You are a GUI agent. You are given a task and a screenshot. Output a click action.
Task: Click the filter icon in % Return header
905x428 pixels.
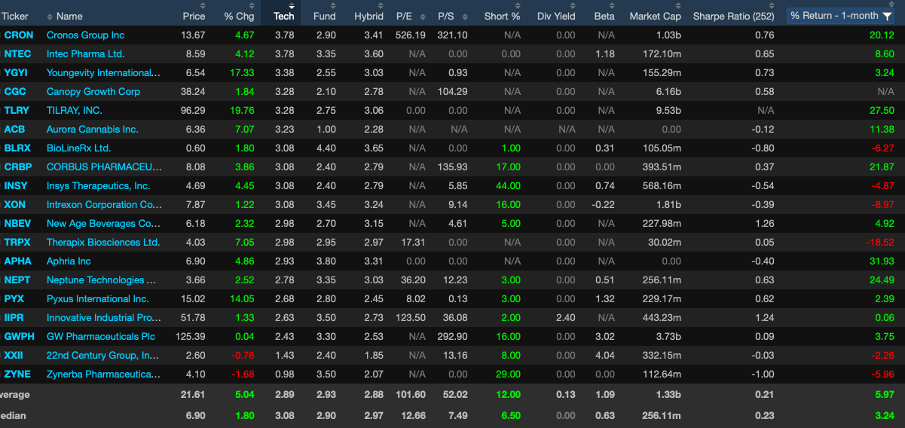(887, 16)
